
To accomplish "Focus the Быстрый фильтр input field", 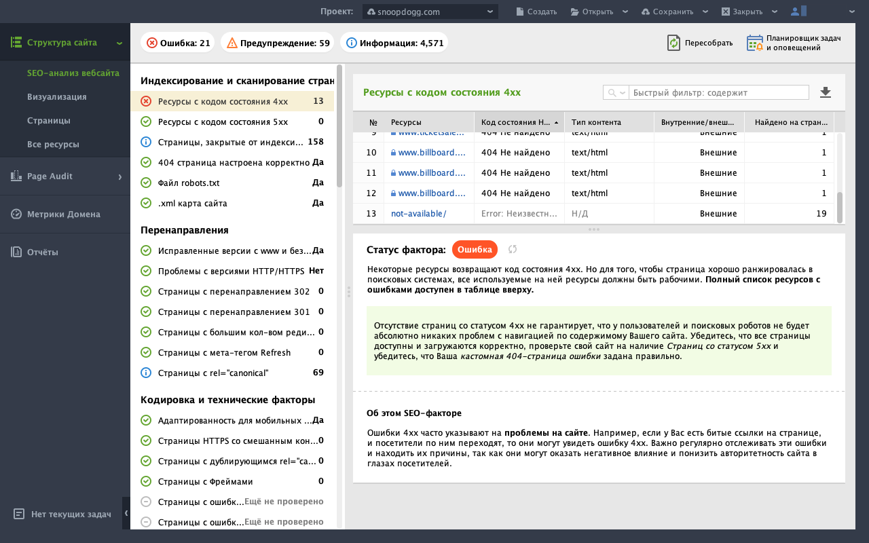I will [x=719, y=92].
